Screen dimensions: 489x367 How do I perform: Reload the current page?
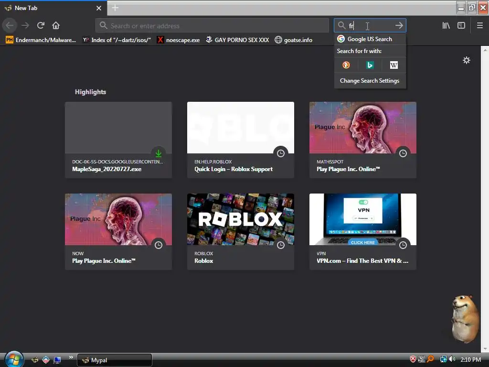pos(41,25)
